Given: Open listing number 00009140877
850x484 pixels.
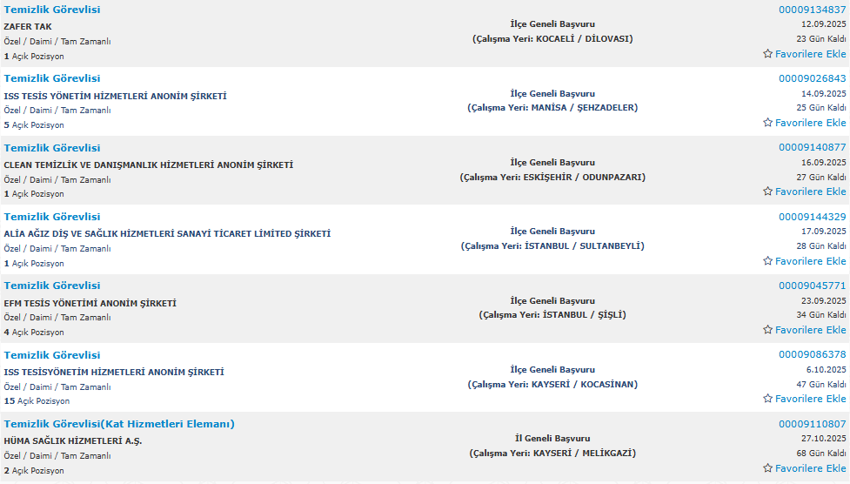Looking at the screenshot, I should point(812,147).
